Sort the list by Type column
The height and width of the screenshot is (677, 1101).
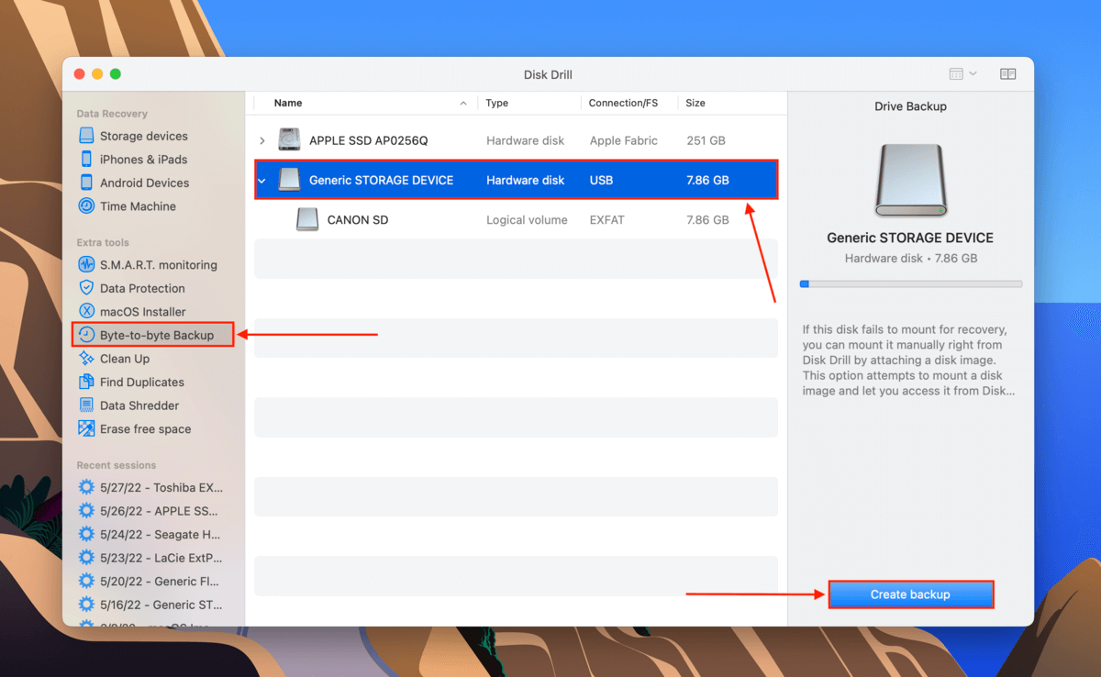[x=497, y=103]
